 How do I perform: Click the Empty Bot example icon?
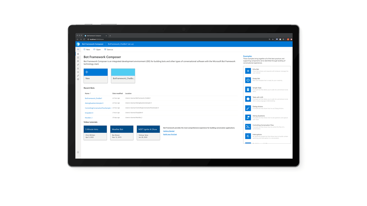click(x=248, y=80)
